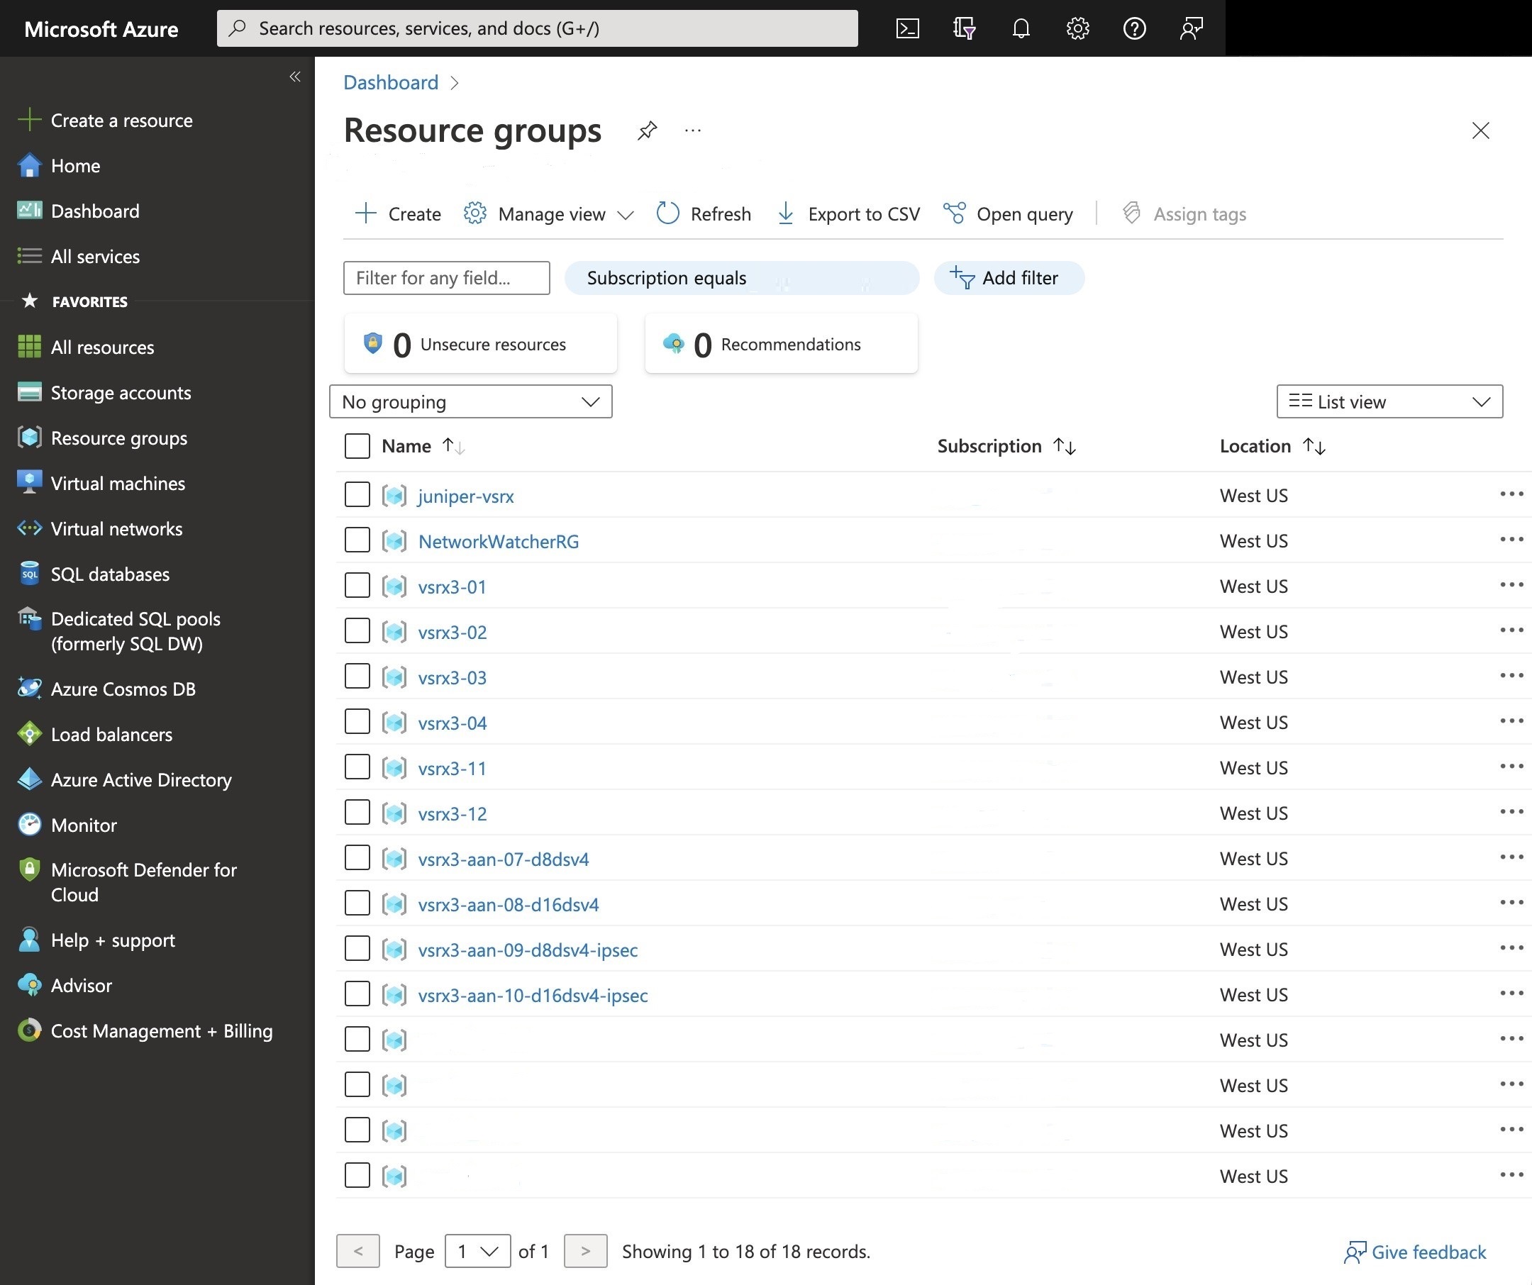This screenshot has width=1532, height=1285.
Task: Click the help question mark icon
Action: click(x=1134, y=28)
